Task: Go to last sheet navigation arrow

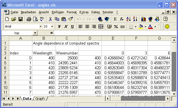Action: [x=18, y=98]
